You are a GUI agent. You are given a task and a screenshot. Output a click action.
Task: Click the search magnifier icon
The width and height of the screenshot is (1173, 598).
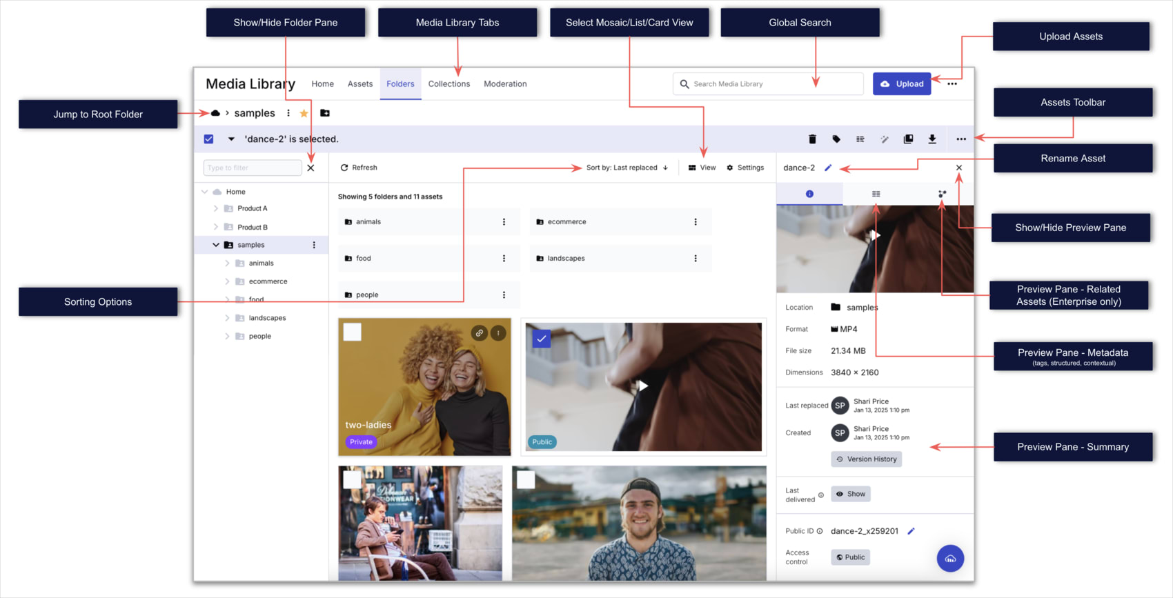pyautogui.click(x=684, y=84)
